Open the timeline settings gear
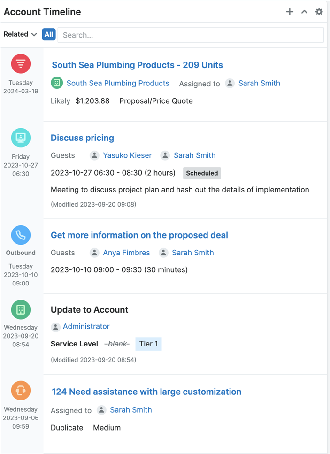The height and width of the screenshot is (454, 330). 319,12
